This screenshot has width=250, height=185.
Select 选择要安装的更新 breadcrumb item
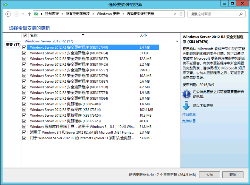point(140,14)
